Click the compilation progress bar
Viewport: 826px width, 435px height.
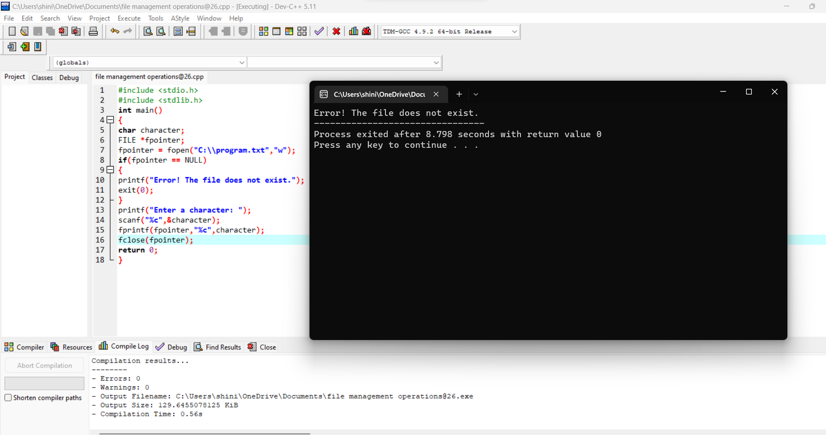point(44,383)
